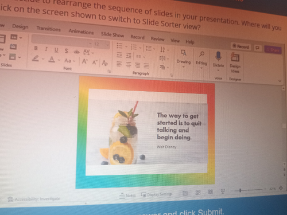Open the Animations tab
The image size is (287, 215).
(x=81, y=32)
